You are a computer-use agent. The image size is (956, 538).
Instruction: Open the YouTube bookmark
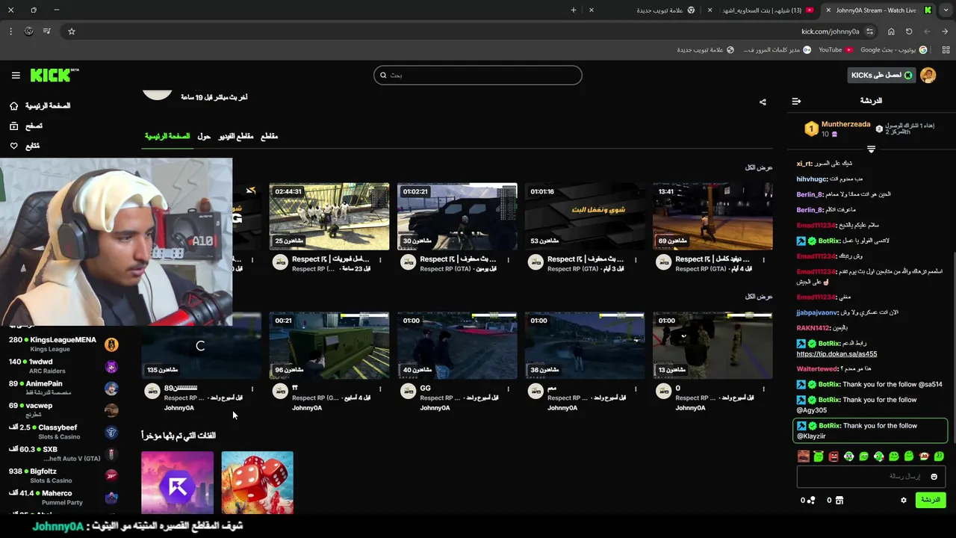pyautogui.click(x=835, y=50)
